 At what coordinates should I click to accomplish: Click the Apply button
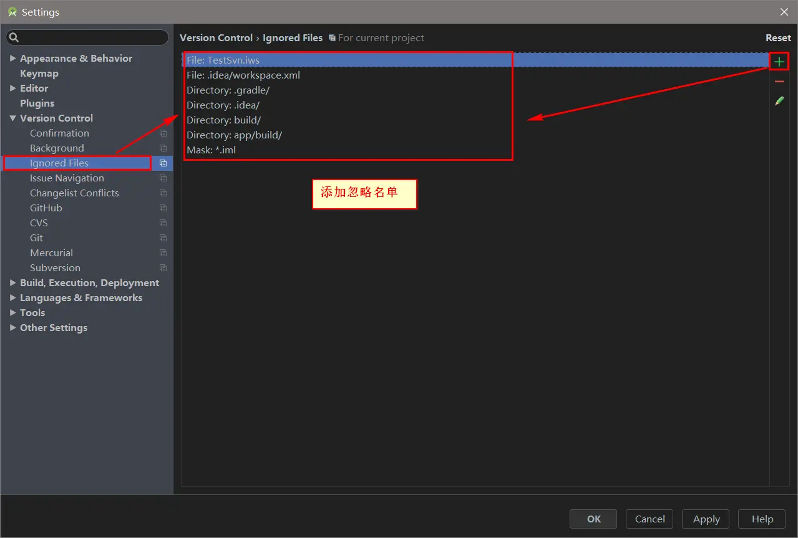[706, 519]
